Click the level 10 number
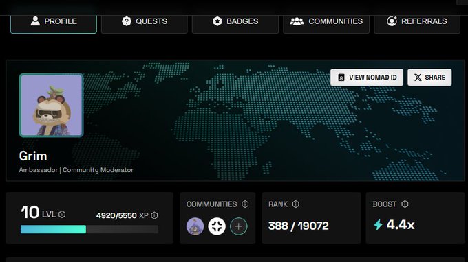 coord(30,213)
